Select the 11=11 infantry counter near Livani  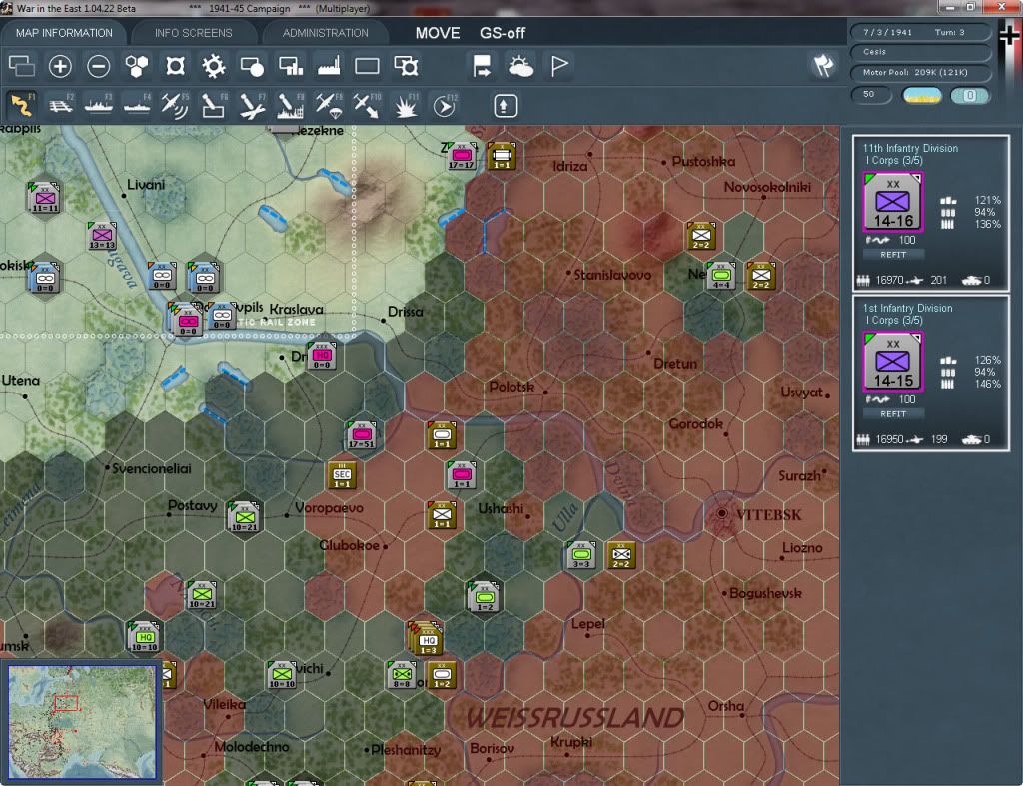click(44, 198)
